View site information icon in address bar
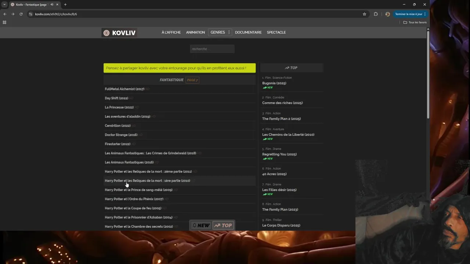Screen dimensions: 470x264 31,14
